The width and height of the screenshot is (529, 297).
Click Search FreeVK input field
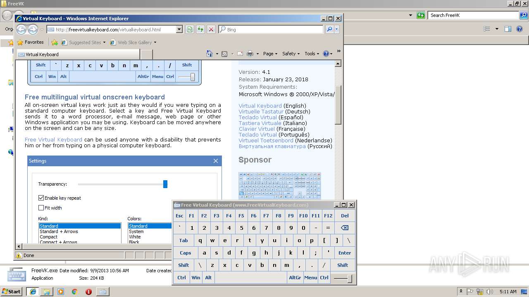tap(474, 15)
